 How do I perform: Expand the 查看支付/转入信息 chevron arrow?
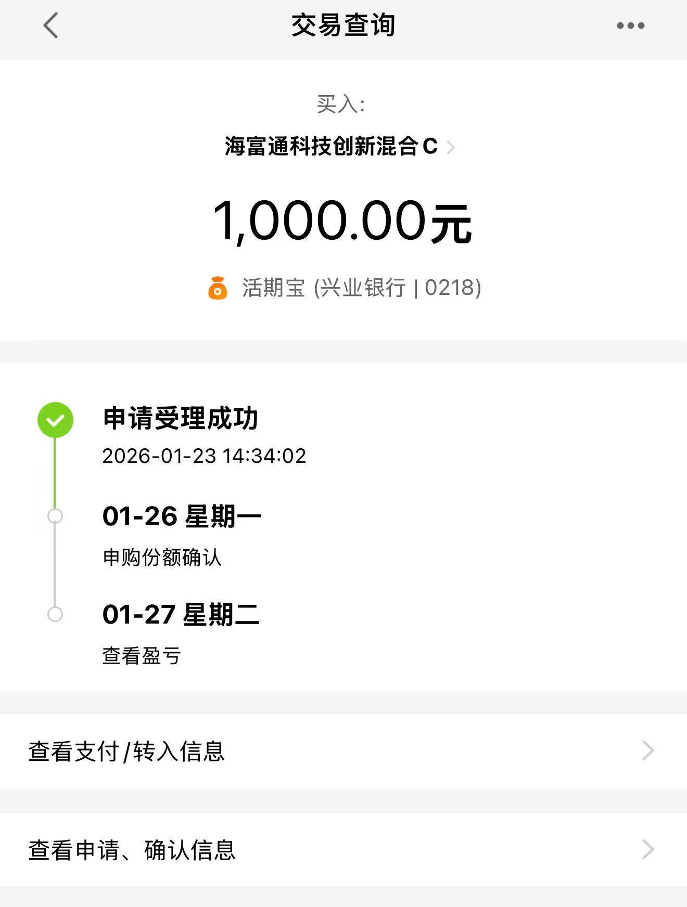point(647,750)
